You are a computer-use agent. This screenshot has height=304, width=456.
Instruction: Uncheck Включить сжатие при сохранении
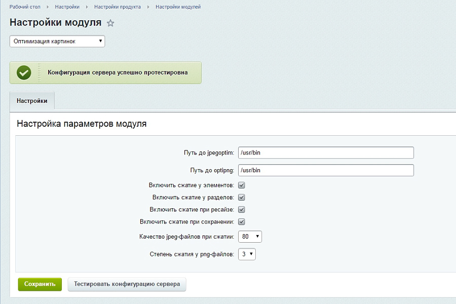click(242, 221)
